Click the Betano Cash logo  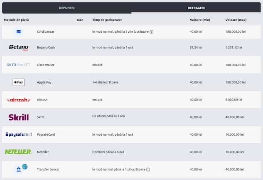coord(19,47)
